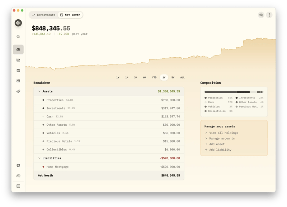Toggle value privacy with top-right eye icon

(261, 15)
